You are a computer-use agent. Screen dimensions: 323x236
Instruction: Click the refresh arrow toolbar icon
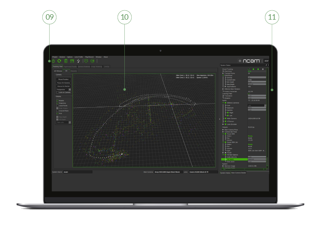(59, 61)
